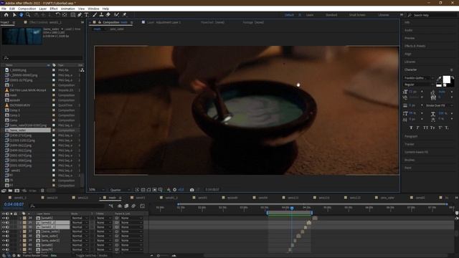Open the Regular font style dropdown
The image size is (459, 258).
(419, 85)
